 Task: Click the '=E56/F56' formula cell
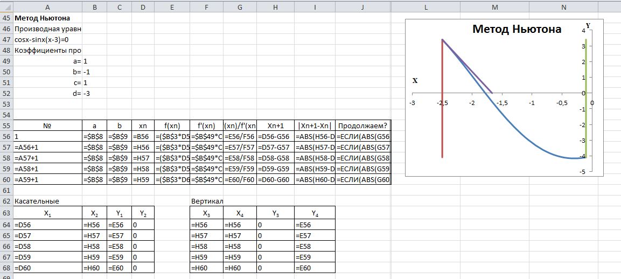(x=240, y=137)
